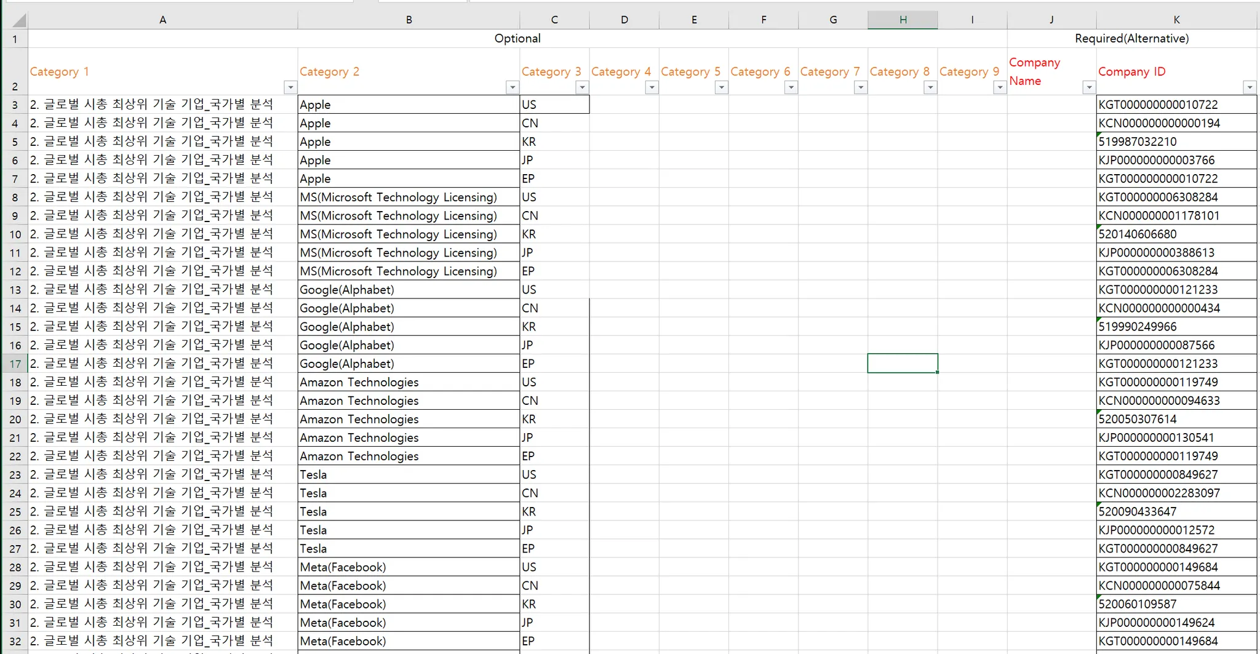Screen dimensions: 1260x654
Task: Click the "Company ID" header label
Action: click(x=1132, y=72)
